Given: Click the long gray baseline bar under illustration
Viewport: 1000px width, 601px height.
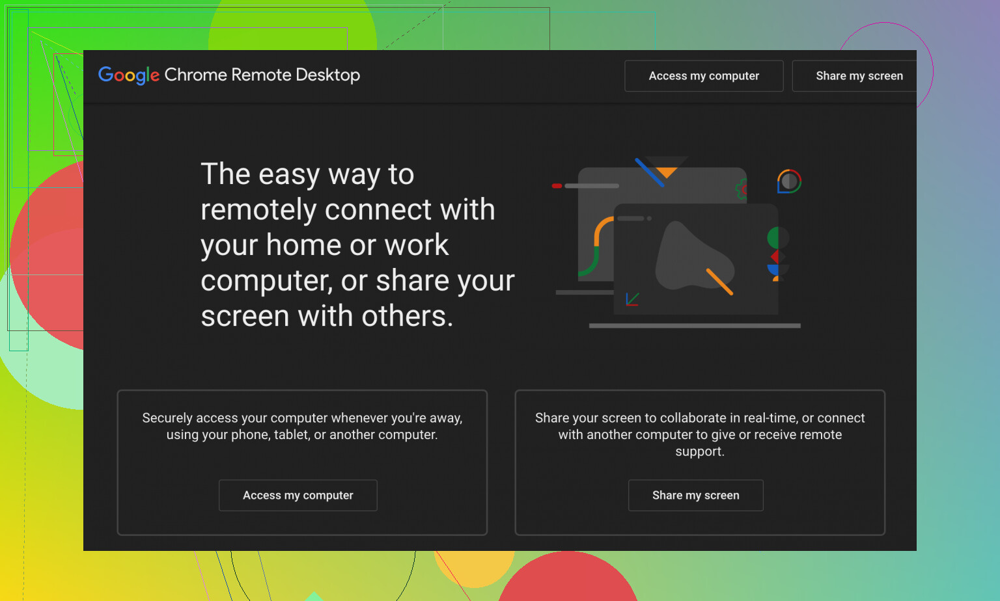Looking at the screenshot, I should click(x=694, y=326).
